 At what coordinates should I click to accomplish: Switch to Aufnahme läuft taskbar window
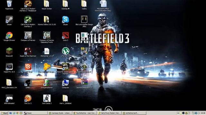pos(134,113)
